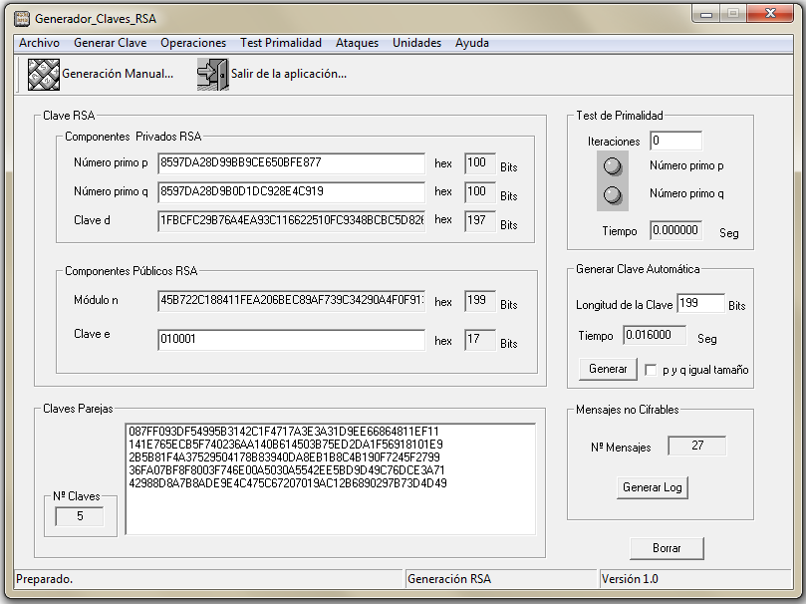
Task: Click the Número primo q indicator light
Action: coord(613,194)
